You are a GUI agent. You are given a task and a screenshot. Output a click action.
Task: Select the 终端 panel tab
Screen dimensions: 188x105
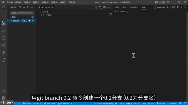point(144,7)
